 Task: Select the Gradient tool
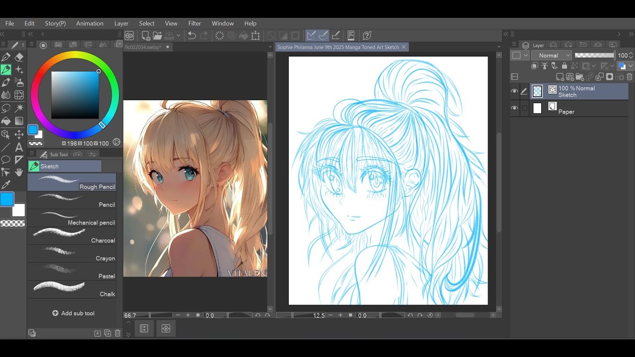pyautogui.click(x=19, y=120)
